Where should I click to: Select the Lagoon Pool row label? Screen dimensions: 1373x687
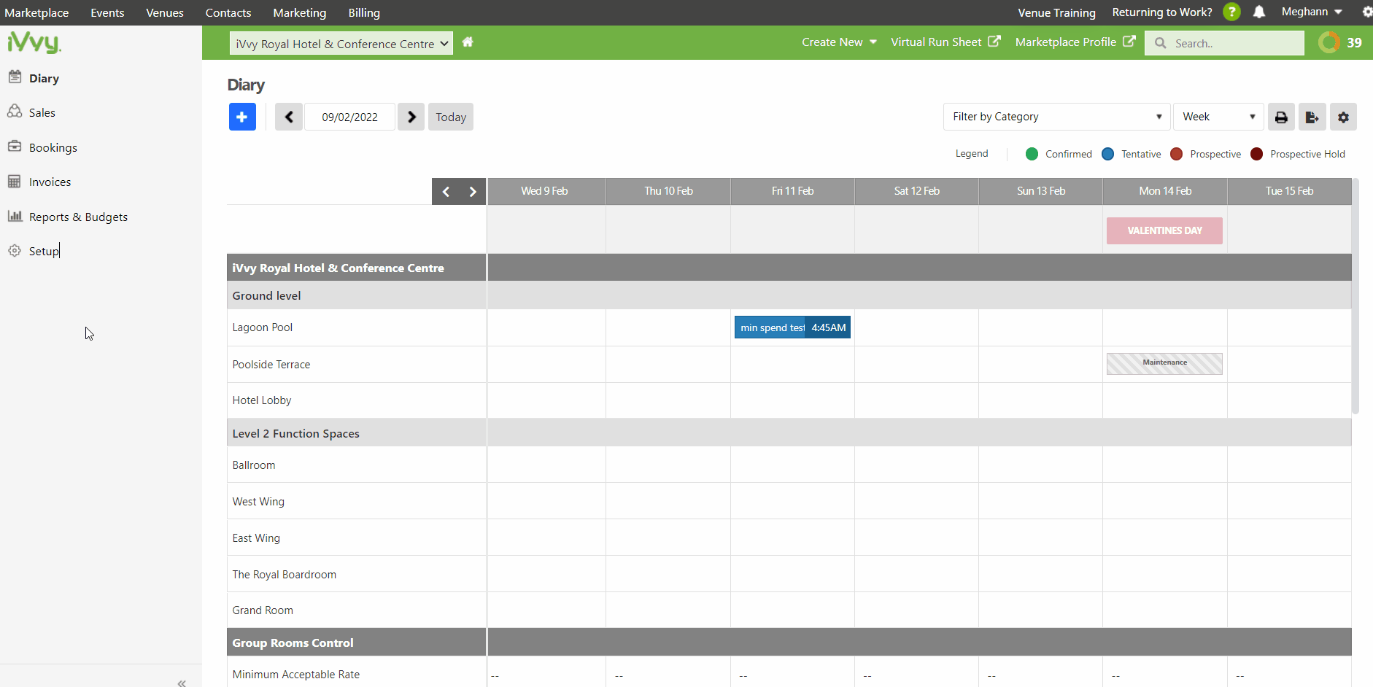(262, 327)
